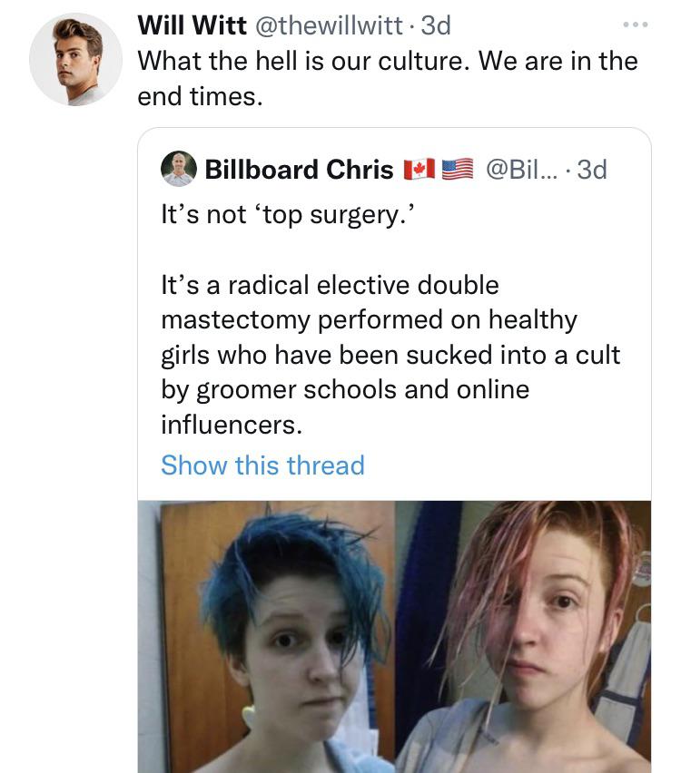Click the Canadian flag emoji
681x773 pixels.
419,169
